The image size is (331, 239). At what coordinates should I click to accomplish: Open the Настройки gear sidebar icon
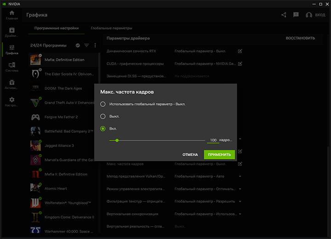point(12,99)
